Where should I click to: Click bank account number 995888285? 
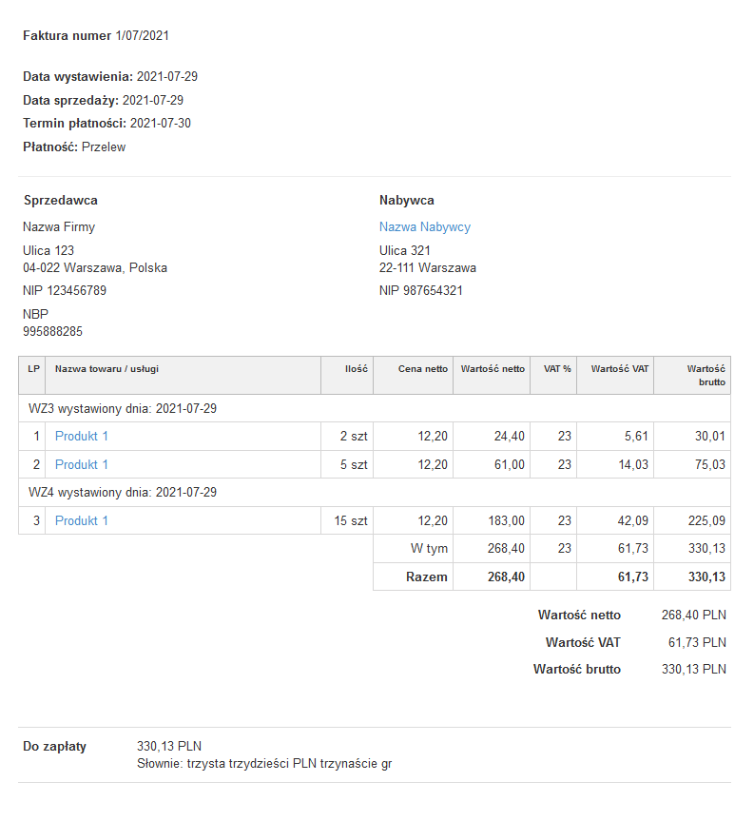pos(52,331)
